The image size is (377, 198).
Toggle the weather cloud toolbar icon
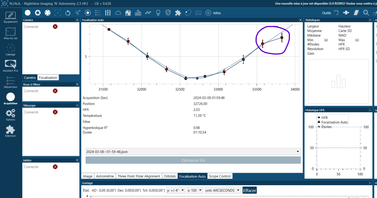(x=118, y=13)
